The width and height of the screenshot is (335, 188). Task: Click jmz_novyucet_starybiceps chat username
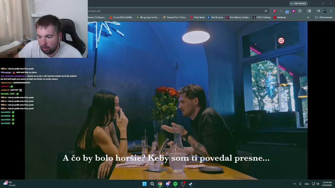13,76
